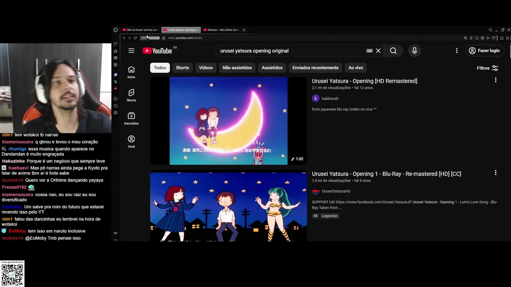Take a snapshot with capture icon
This screenshot has width=511, height=287.
pos(477,38)
